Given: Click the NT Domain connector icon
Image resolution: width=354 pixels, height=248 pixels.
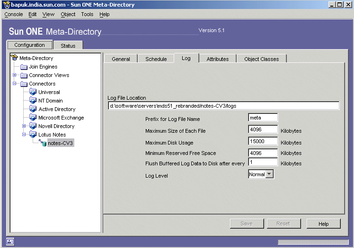Looking at the screenshot, I should point(33,101).
